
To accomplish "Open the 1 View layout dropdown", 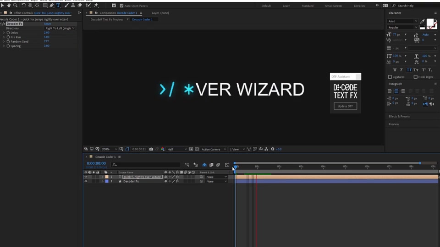I will pos(237,149).
